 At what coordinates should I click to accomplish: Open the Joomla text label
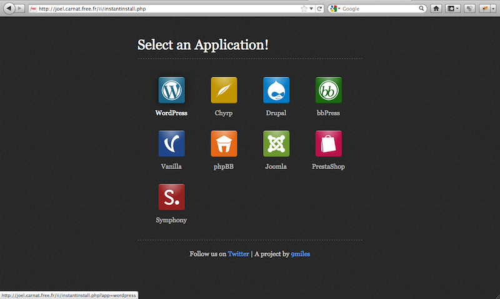[276, 167]
